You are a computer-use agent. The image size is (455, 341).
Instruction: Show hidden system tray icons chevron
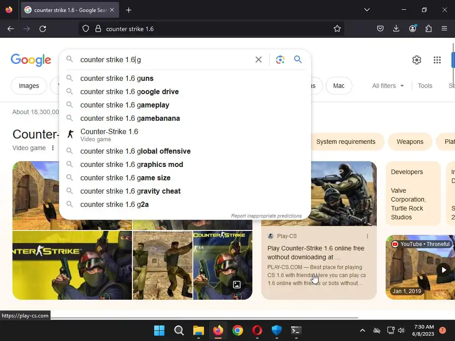click(x=363, y=330)
